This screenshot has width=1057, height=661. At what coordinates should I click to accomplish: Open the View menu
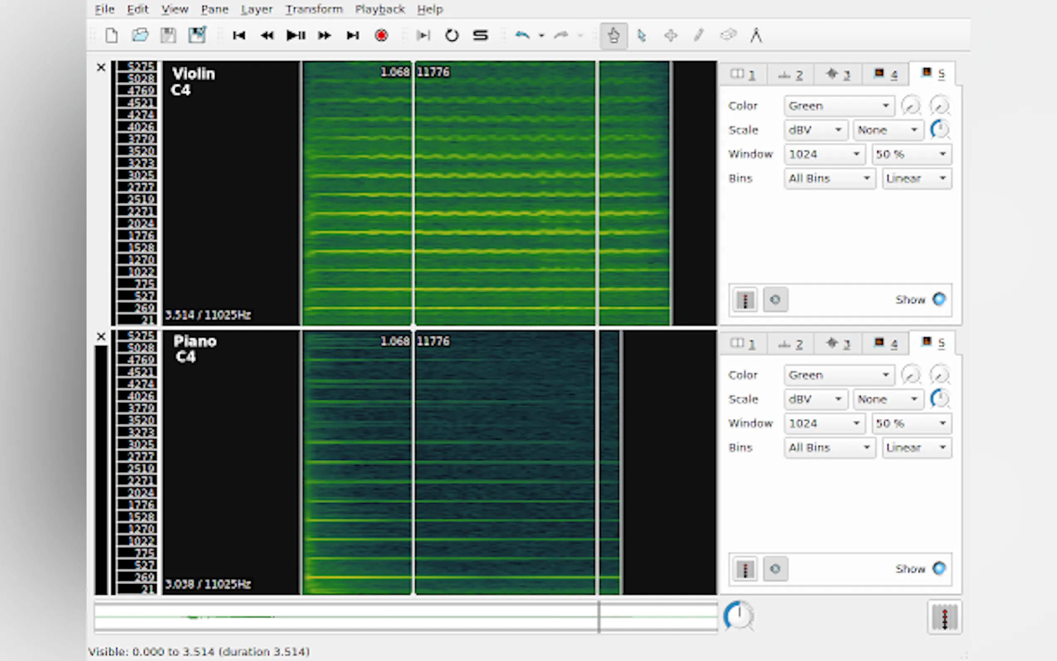175,9
